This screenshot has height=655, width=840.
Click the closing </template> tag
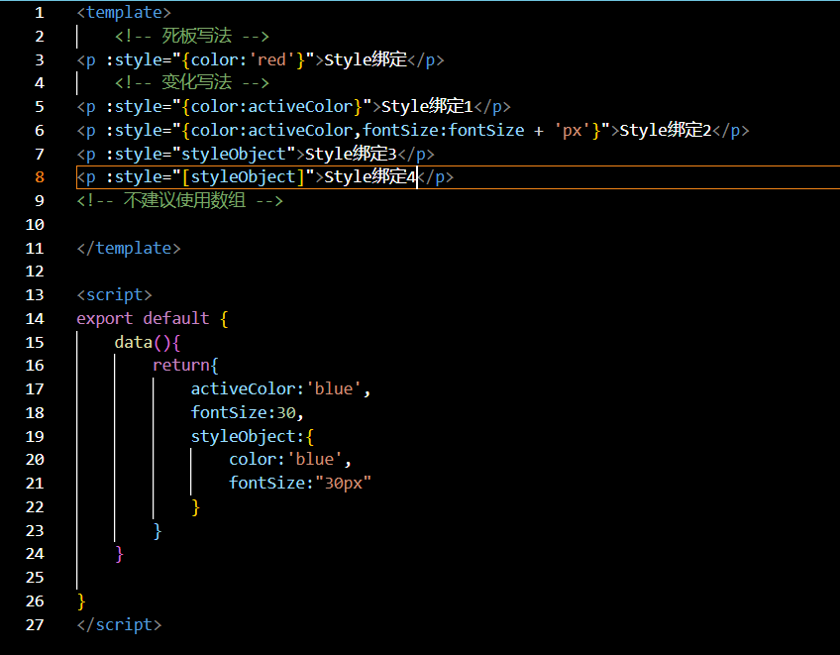point(129,249)
